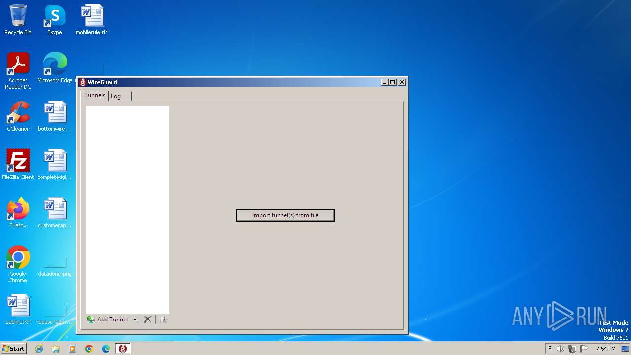Screen dimensions: 631x355
Task: Maximize the WireGuard window
Action: coord(393,82)
